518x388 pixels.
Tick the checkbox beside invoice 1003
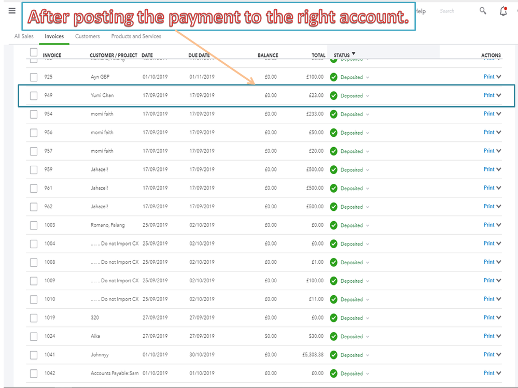[33, 225]
